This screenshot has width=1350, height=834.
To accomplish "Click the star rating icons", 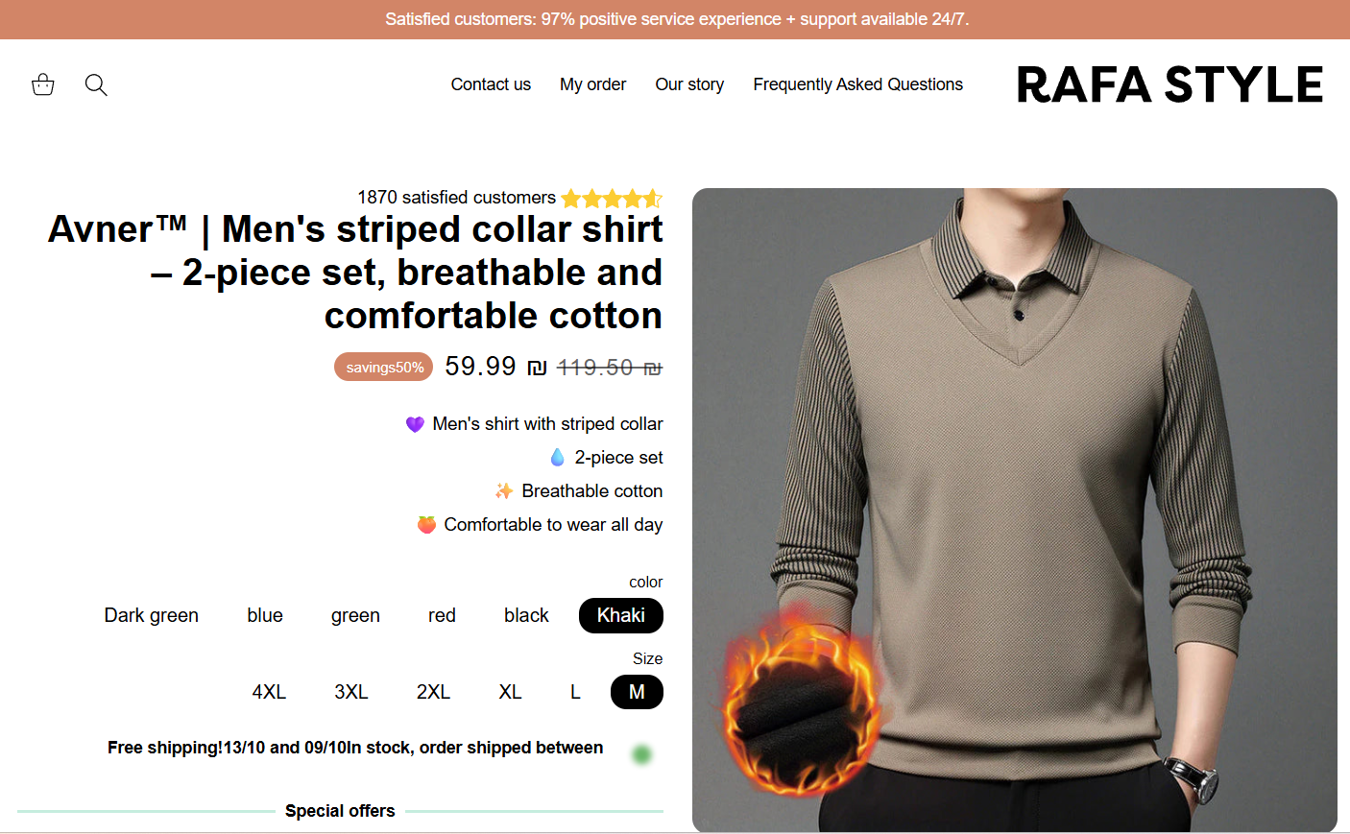I will [x=612, y=199].
